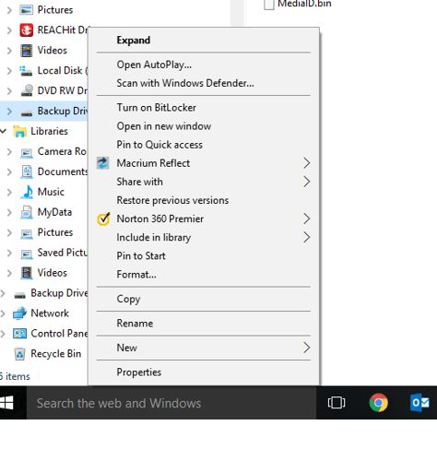This screenshot has width=437, height=449.
Task: Click the items count in status bar
Action: pyautogui.click(x=15, y=376)
